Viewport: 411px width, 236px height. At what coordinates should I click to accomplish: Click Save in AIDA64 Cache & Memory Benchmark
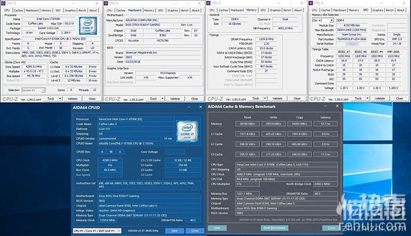(217, 228)
